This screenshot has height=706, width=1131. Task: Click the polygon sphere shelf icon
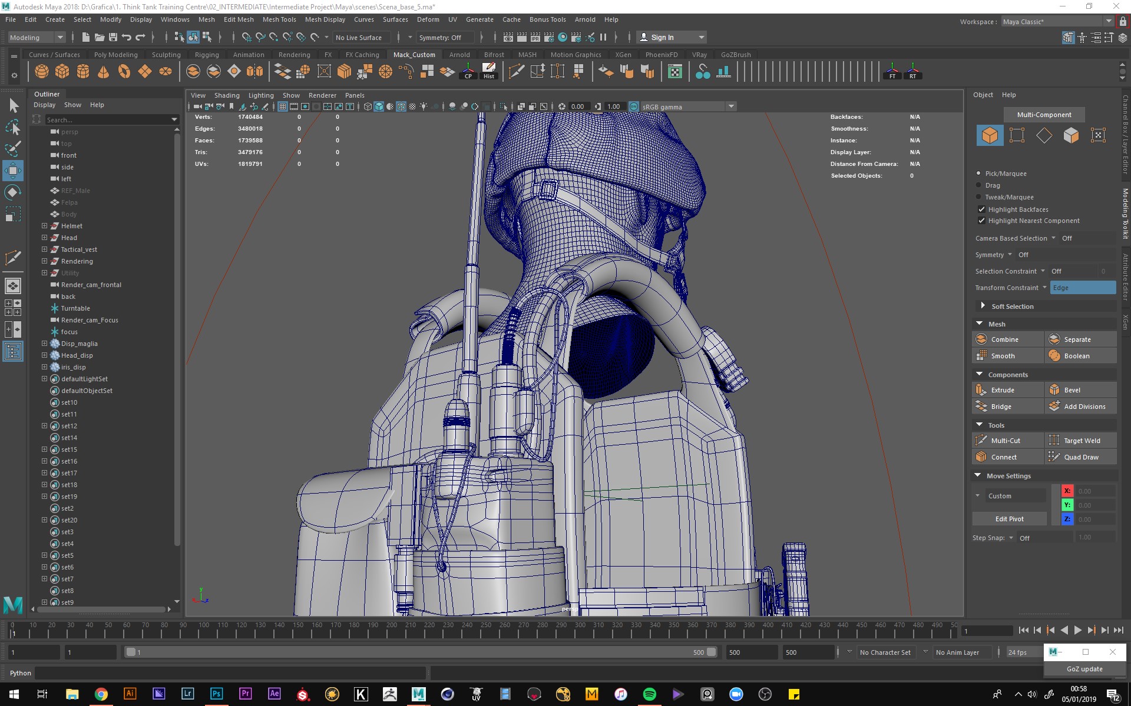pos(42,72)
